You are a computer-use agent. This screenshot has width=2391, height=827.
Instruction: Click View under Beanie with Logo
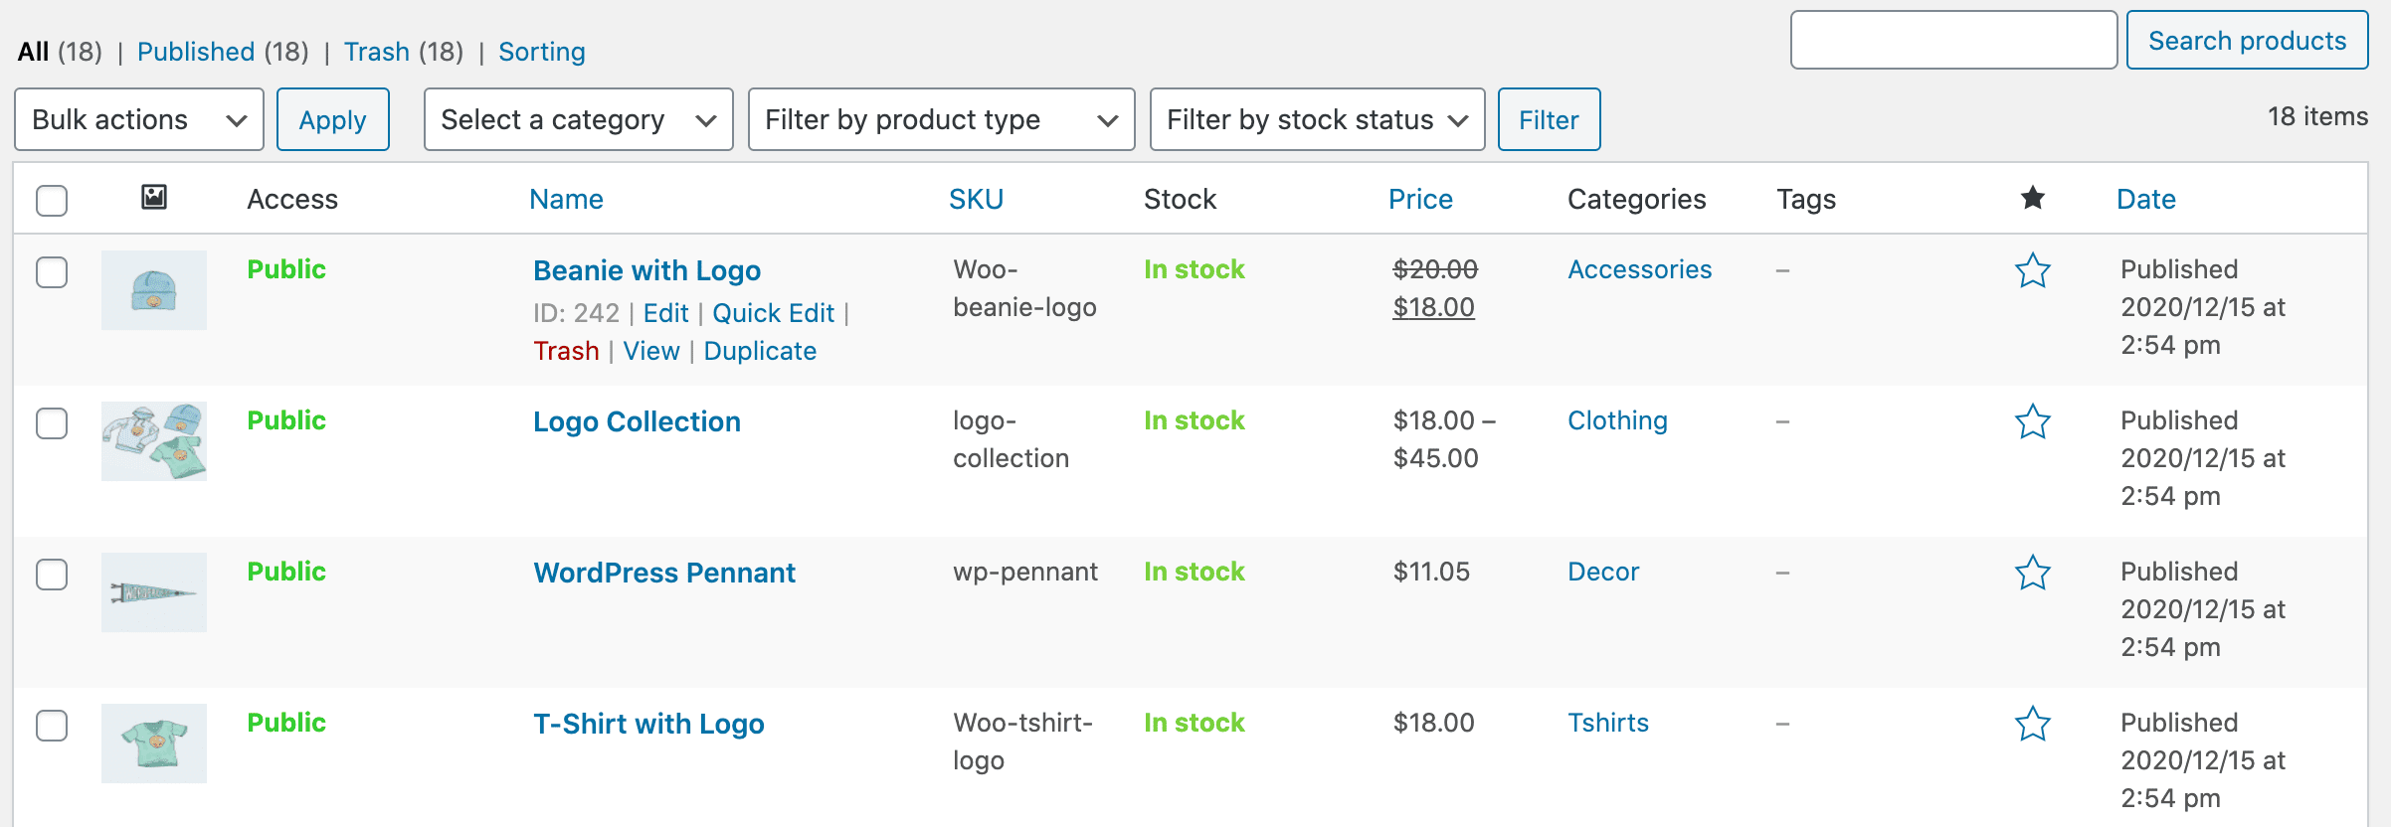click(x=651, y=351)
